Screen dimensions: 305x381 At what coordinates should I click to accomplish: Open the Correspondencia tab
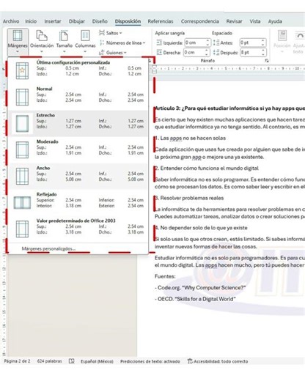coord(200,21)
